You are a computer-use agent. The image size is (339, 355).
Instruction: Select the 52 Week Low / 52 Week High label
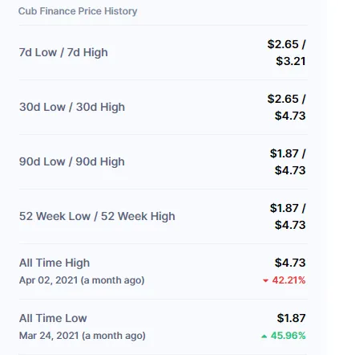pyautogui.click(x=97, y=216)
